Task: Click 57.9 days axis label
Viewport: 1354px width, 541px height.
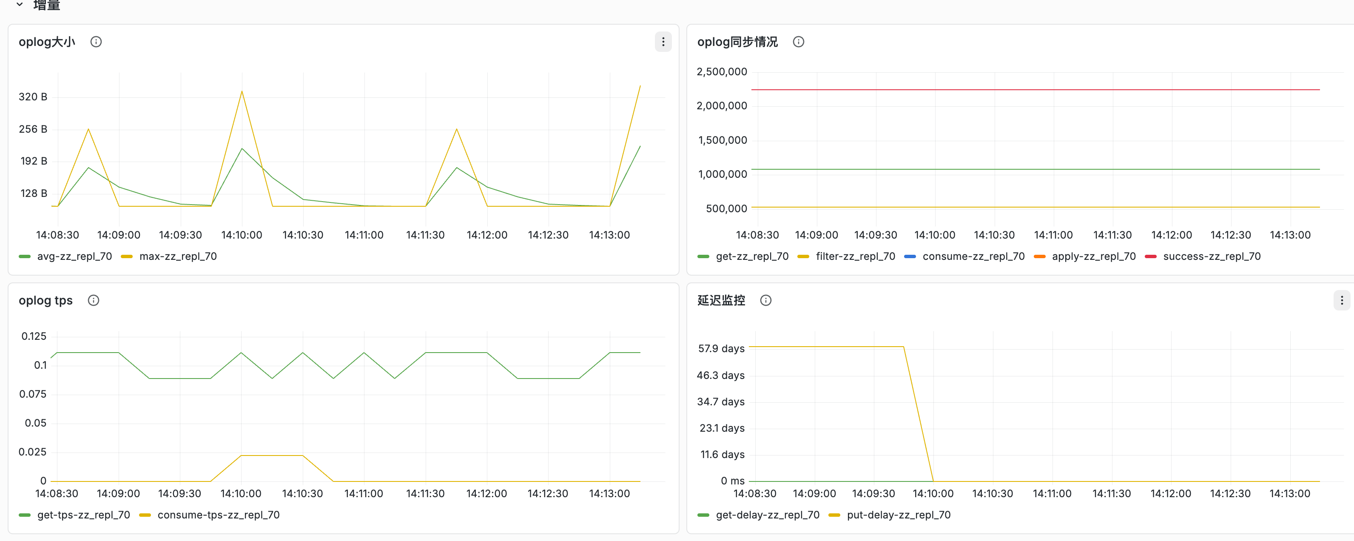Action: (721, 349)
